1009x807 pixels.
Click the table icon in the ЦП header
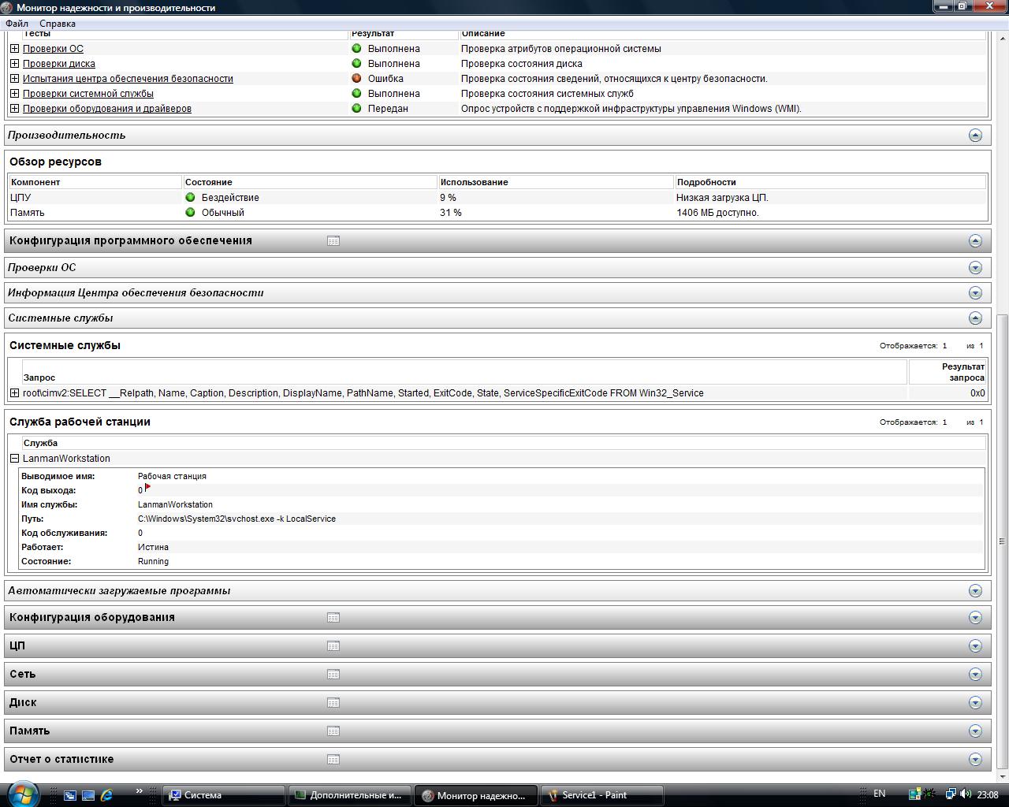coord(333,646)
